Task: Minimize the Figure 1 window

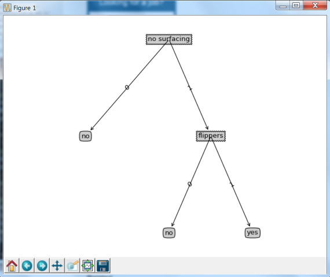Action: [283, 5]
